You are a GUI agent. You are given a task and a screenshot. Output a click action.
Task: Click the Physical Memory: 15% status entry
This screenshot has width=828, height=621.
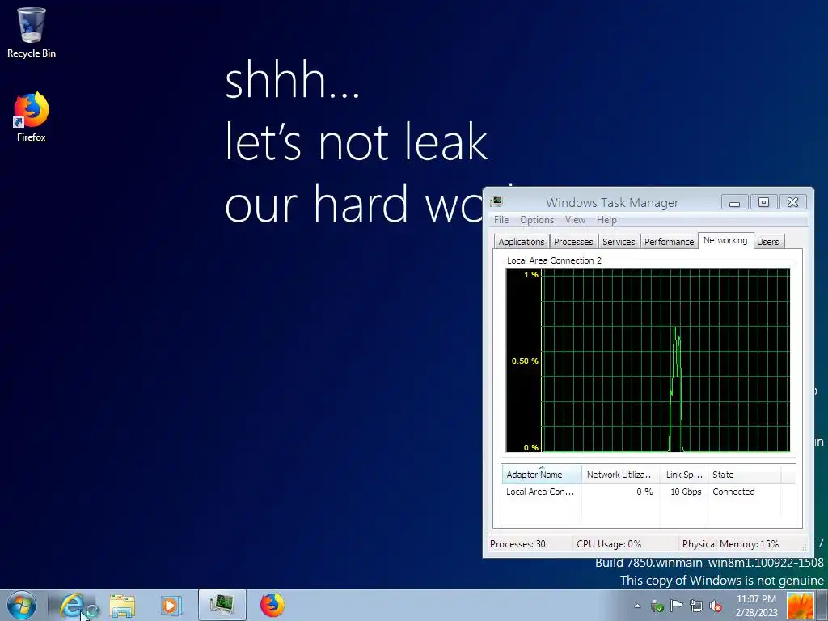point(730,544)
